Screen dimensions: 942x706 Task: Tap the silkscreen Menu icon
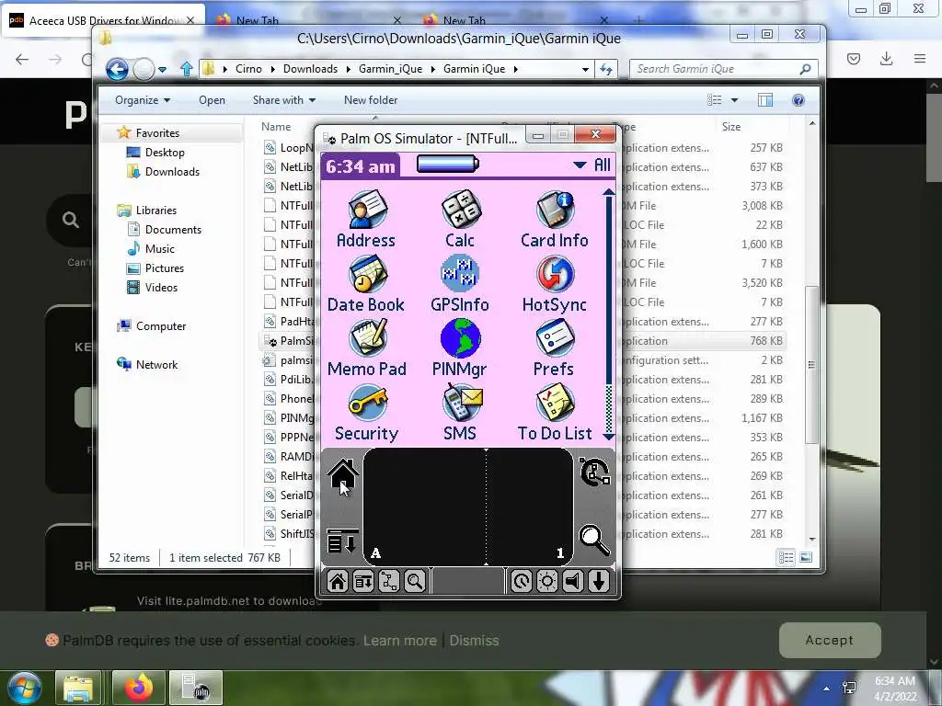click(x=343, y=541)
